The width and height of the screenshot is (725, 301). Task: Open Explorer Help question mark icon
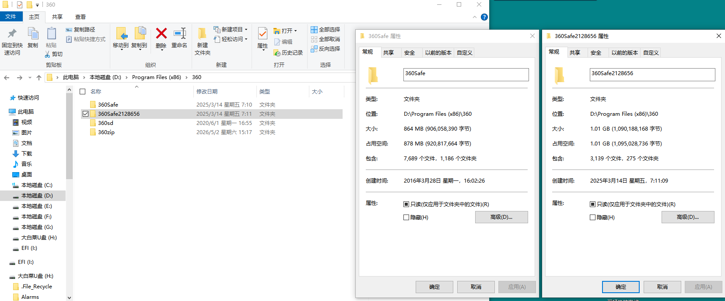tap(484, 17)
